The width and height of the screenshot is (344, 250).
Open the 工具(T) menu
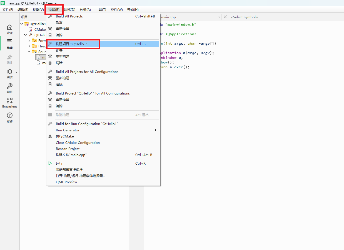(x=101, y=9)
